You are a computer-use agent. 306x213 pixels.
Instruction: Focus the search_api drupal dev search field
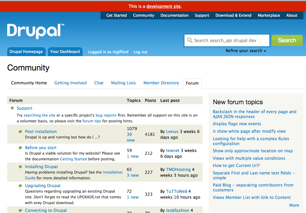pos(227,41)
